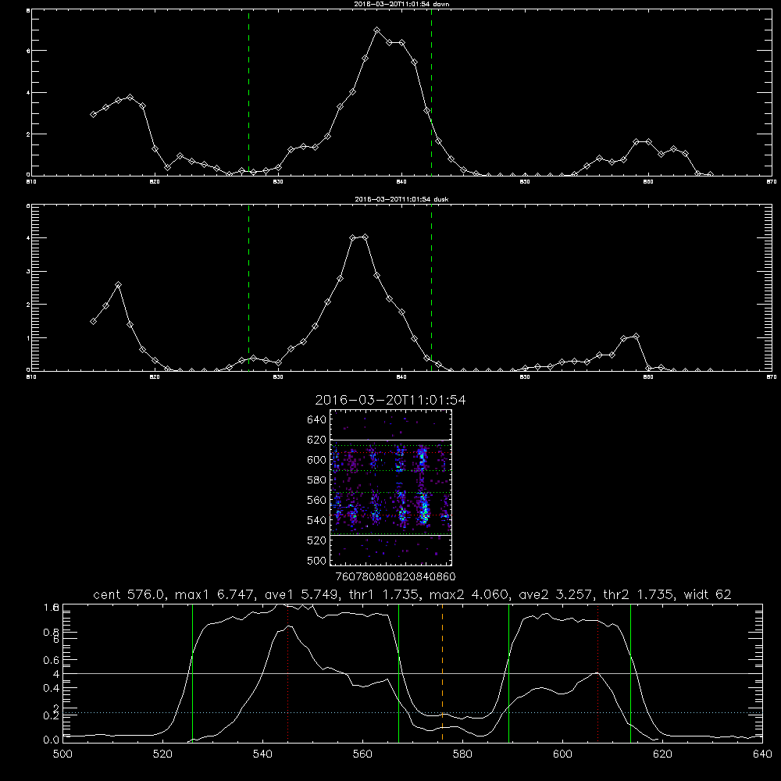Click x-axis label '620' of the bottom plot

click(x=663, y=754)
